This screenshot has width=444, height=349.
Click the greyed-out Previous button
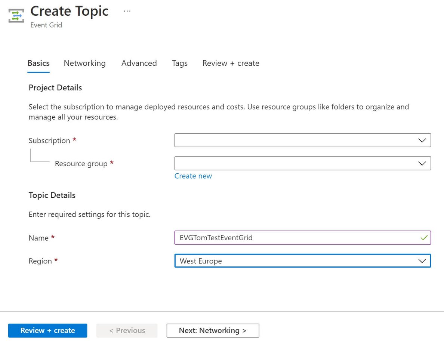coord(127,331)
